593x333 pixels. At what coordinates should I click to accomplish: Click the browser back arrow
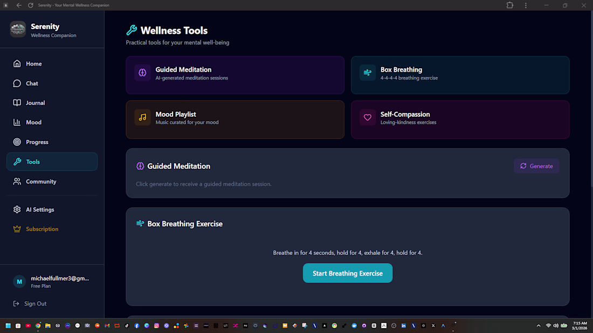click(19, 5)
